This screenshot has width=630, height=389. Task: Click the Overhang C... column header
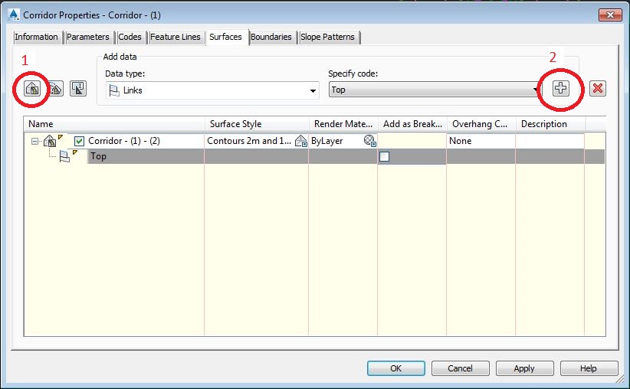[x=481, y=124]
